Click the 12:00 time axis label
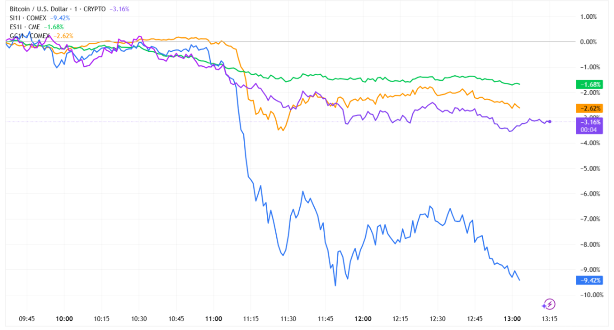This screenshot has width=614, height=330. tap(363, 318)
